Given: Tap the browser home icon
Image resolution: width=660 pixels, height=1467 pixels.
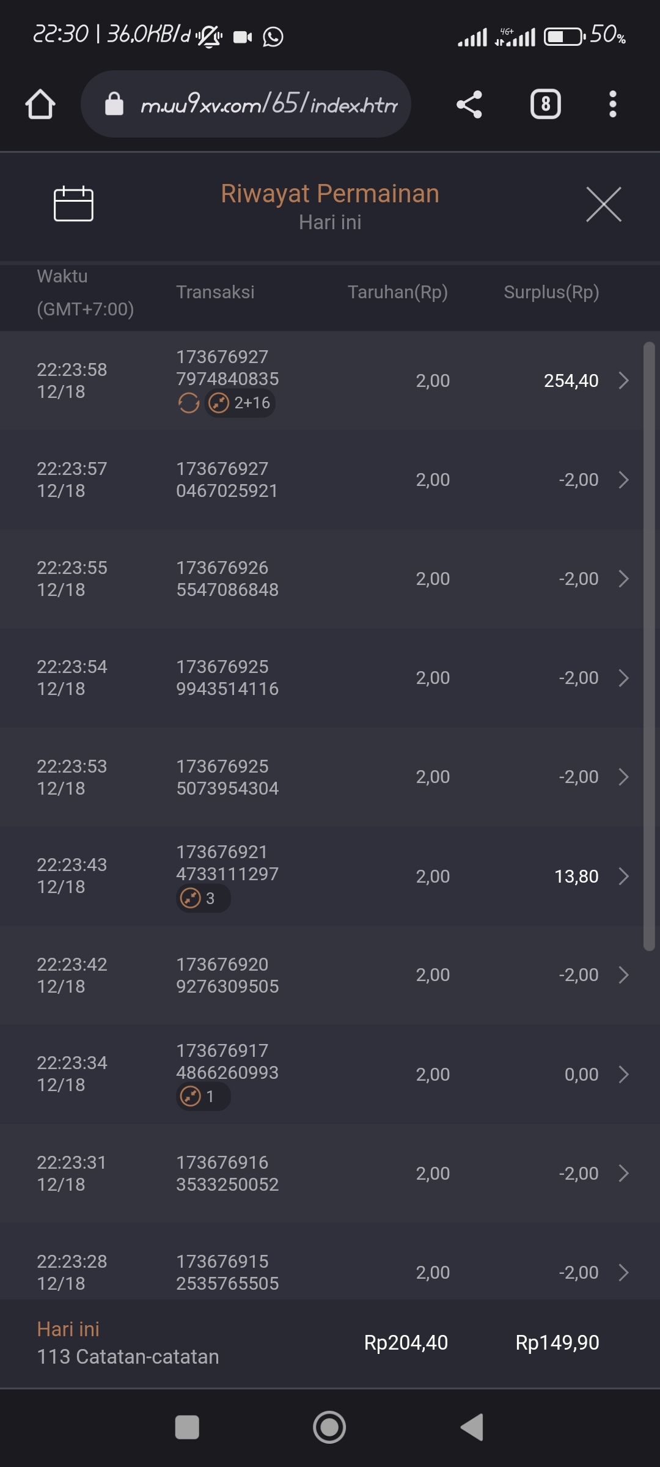Looking at the screenshot, I should (40, 104).
